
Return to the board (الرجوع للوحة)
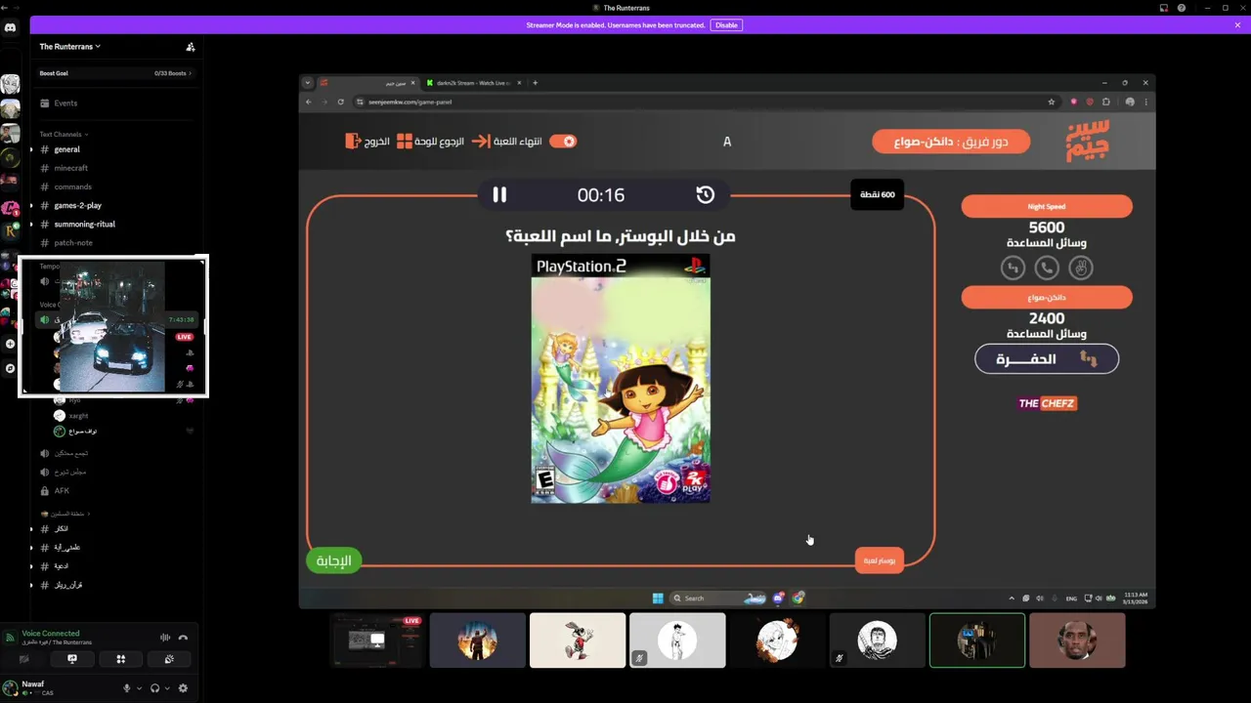click(430, 142)
